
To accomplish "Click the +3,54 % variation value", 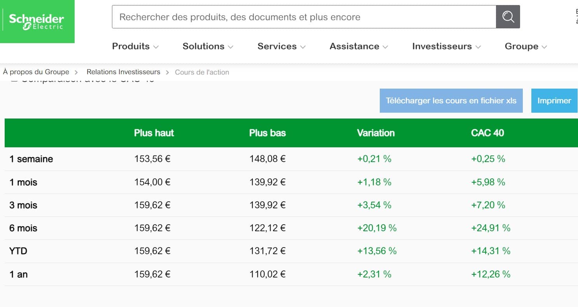I will click(x=374, y=205).
